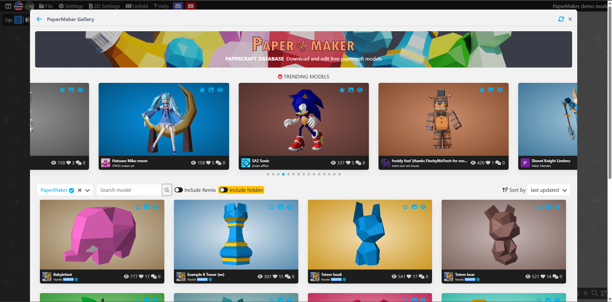Click the image icon on Hatsune Miku moon
This screenshot has width=612, height=302.
[211, 90]
